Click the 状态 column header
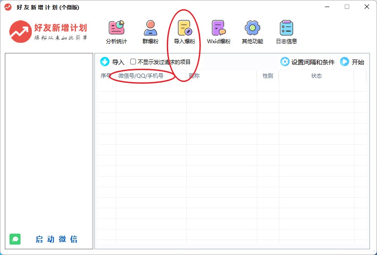 click(x=316, y=76)
